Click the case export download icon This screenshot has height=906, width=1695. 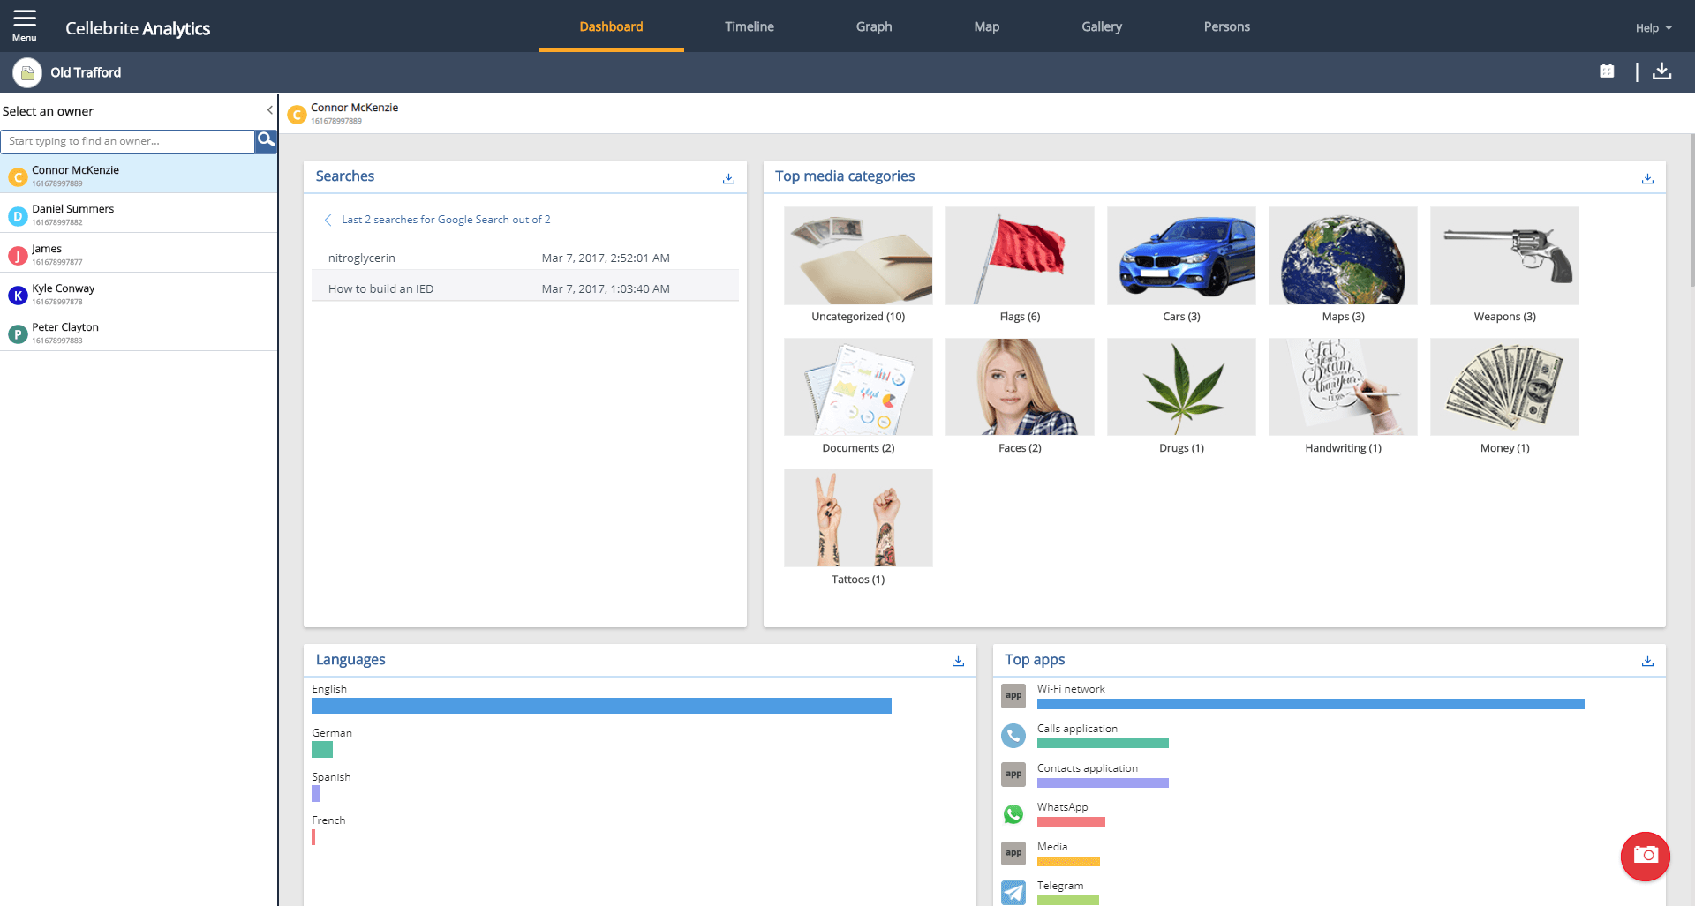[x=1661, y=71]
